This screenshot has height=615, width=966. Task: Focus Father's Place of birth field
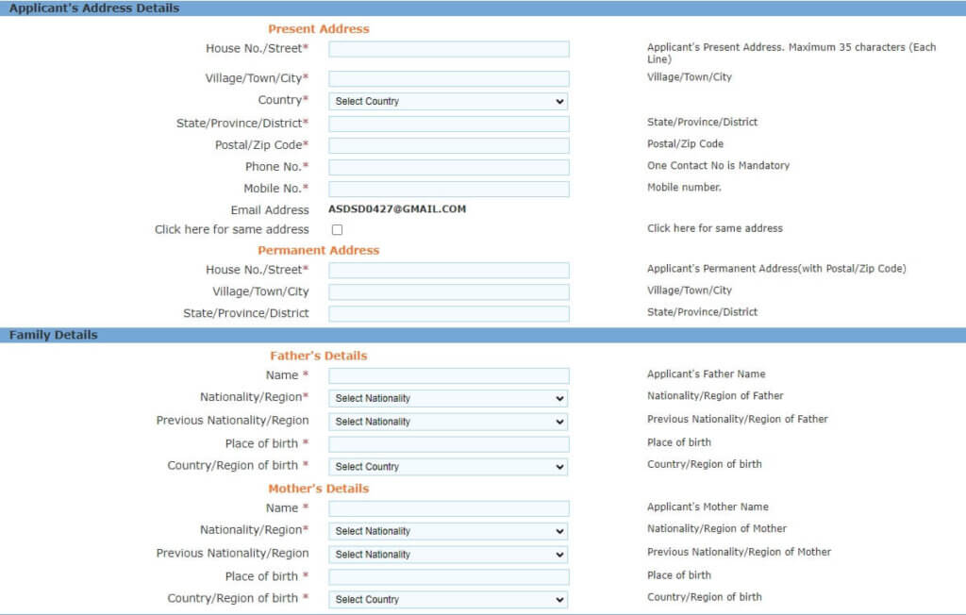click(x=448, y=444)
